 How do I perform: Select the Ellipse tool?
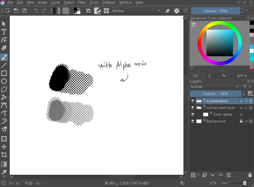point(4,81)
